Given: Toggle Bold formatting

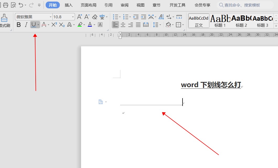Looking at the screenshot, I should [19, 25].
